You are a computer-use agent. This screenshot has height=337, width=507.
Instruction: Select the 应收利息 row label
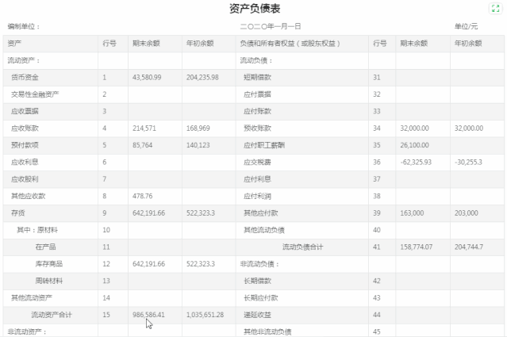[x=25, y=163]
